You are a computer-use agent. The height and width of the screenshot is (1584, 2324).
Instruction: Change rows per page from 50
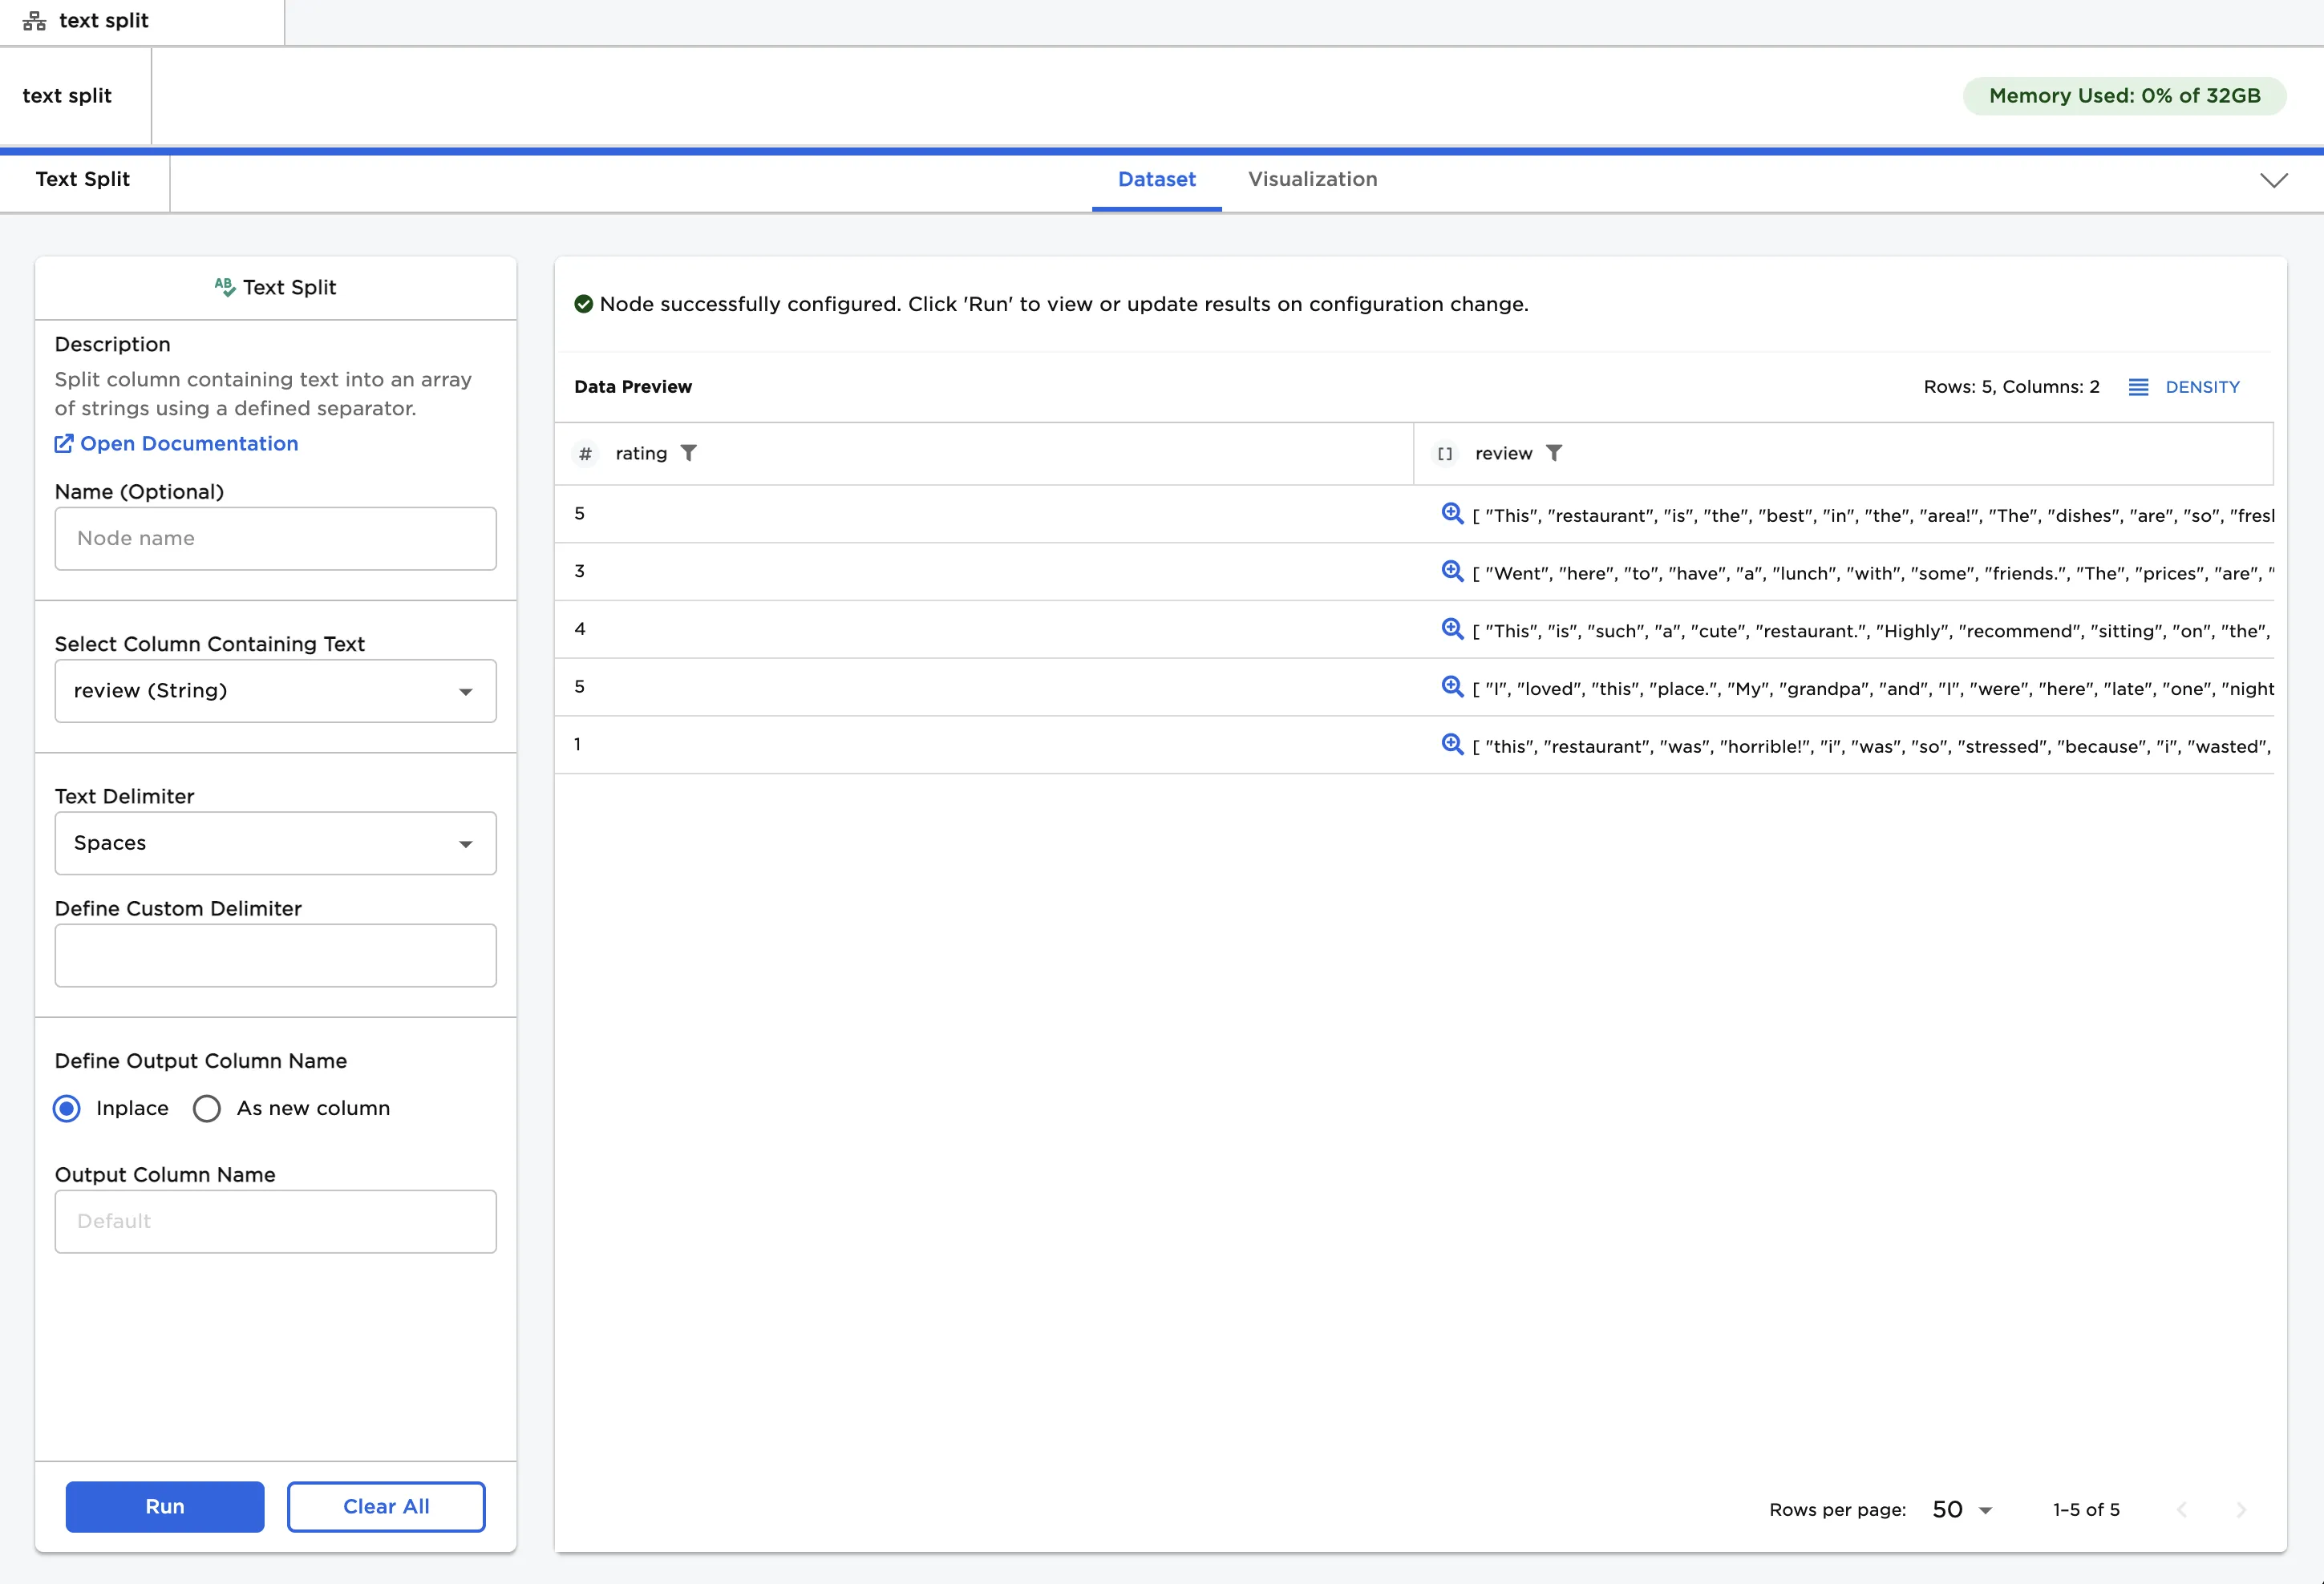click(x=1961, y=1509)
